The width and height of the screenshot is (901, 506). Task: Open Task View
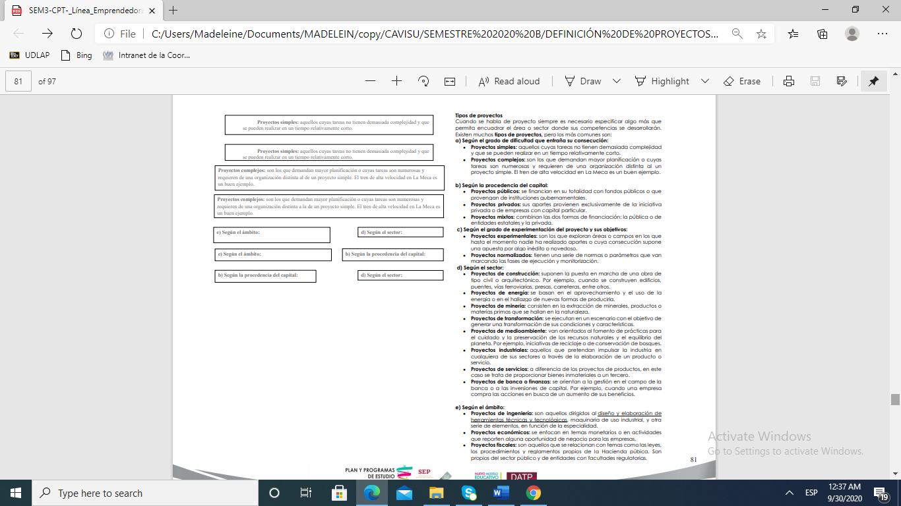(x=306, y=493)
